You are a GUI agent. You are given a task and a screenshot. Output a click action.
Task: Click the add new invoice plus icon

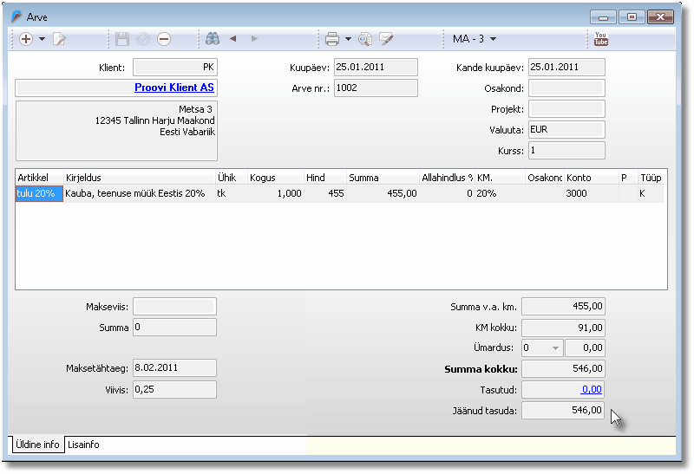(x=26, y=39)
